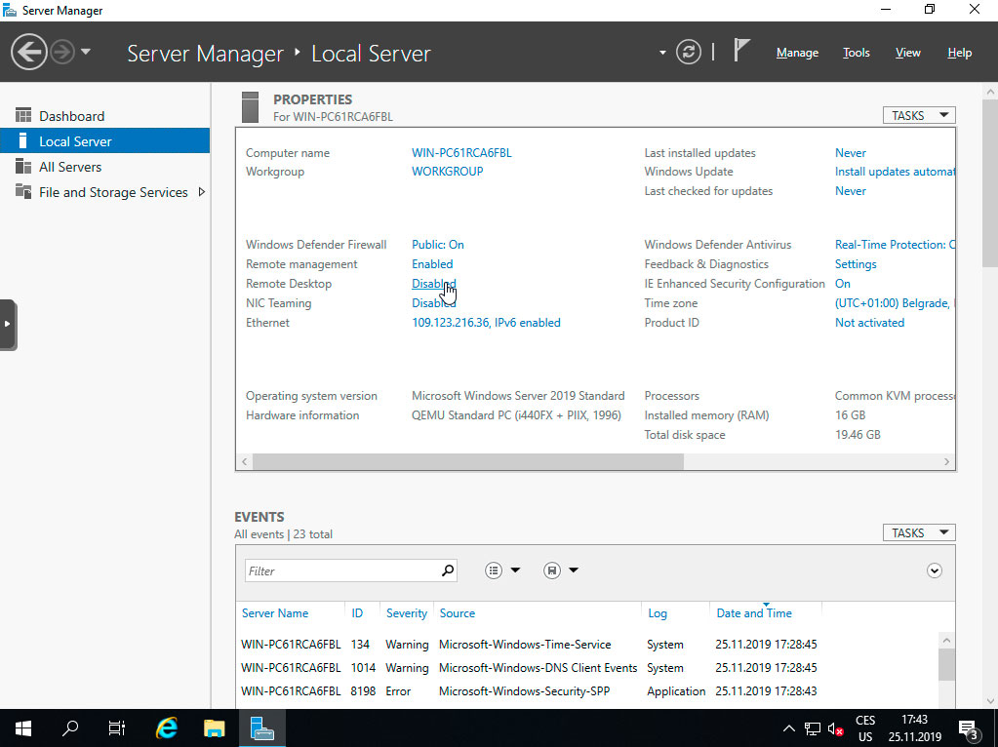Click Install updates automatically link
The height and width of the screenshot is (747, 998).
pyautogui.click(x=893, y=171)
